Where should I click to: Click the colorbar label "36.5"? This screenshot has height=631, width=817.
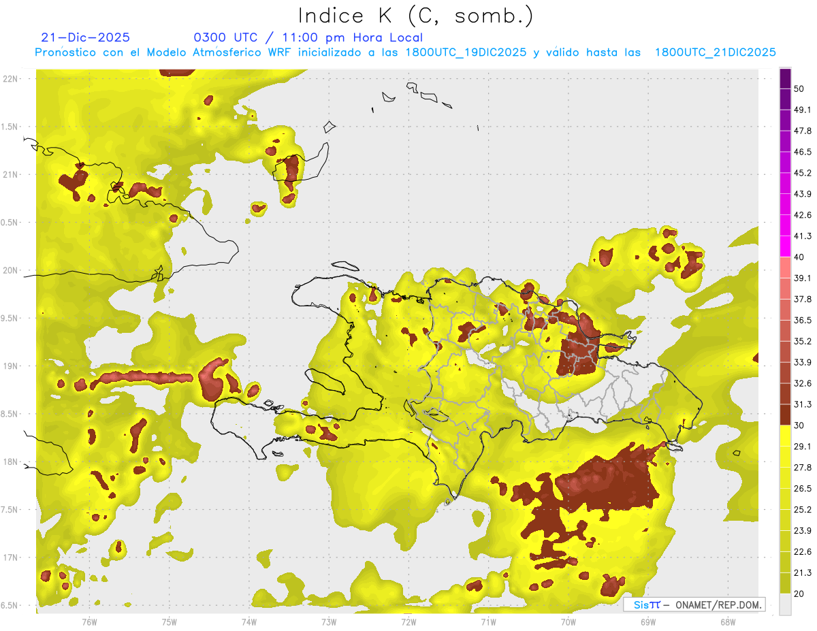tap(803, 320)
